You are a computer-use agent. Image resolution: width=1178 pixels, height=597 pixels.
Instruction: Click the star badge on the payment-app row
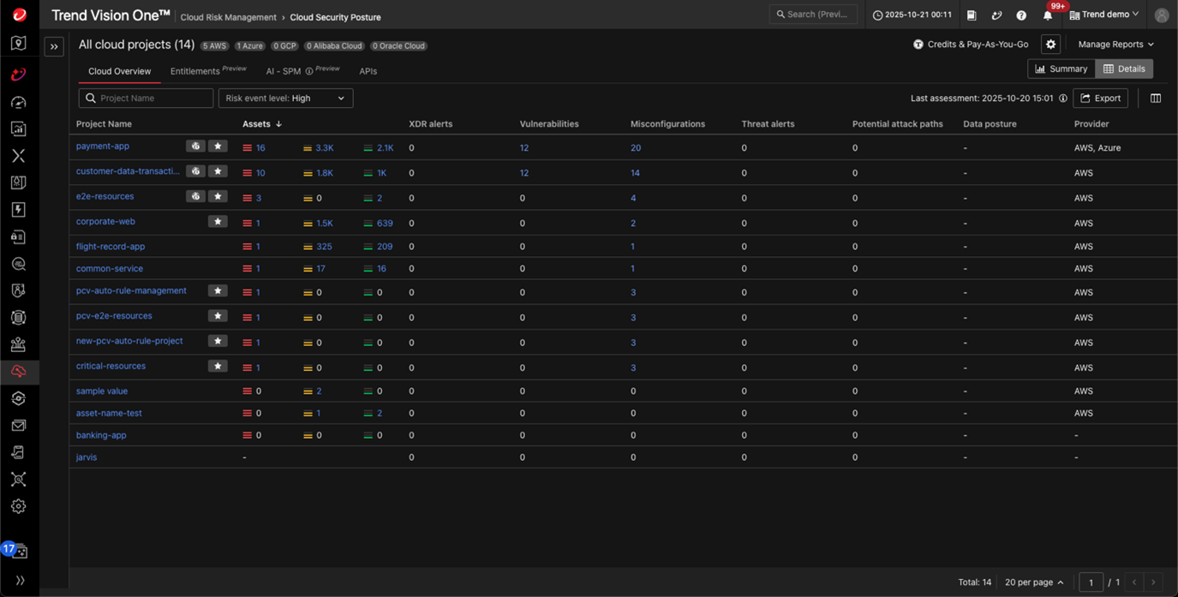point(218,146)
